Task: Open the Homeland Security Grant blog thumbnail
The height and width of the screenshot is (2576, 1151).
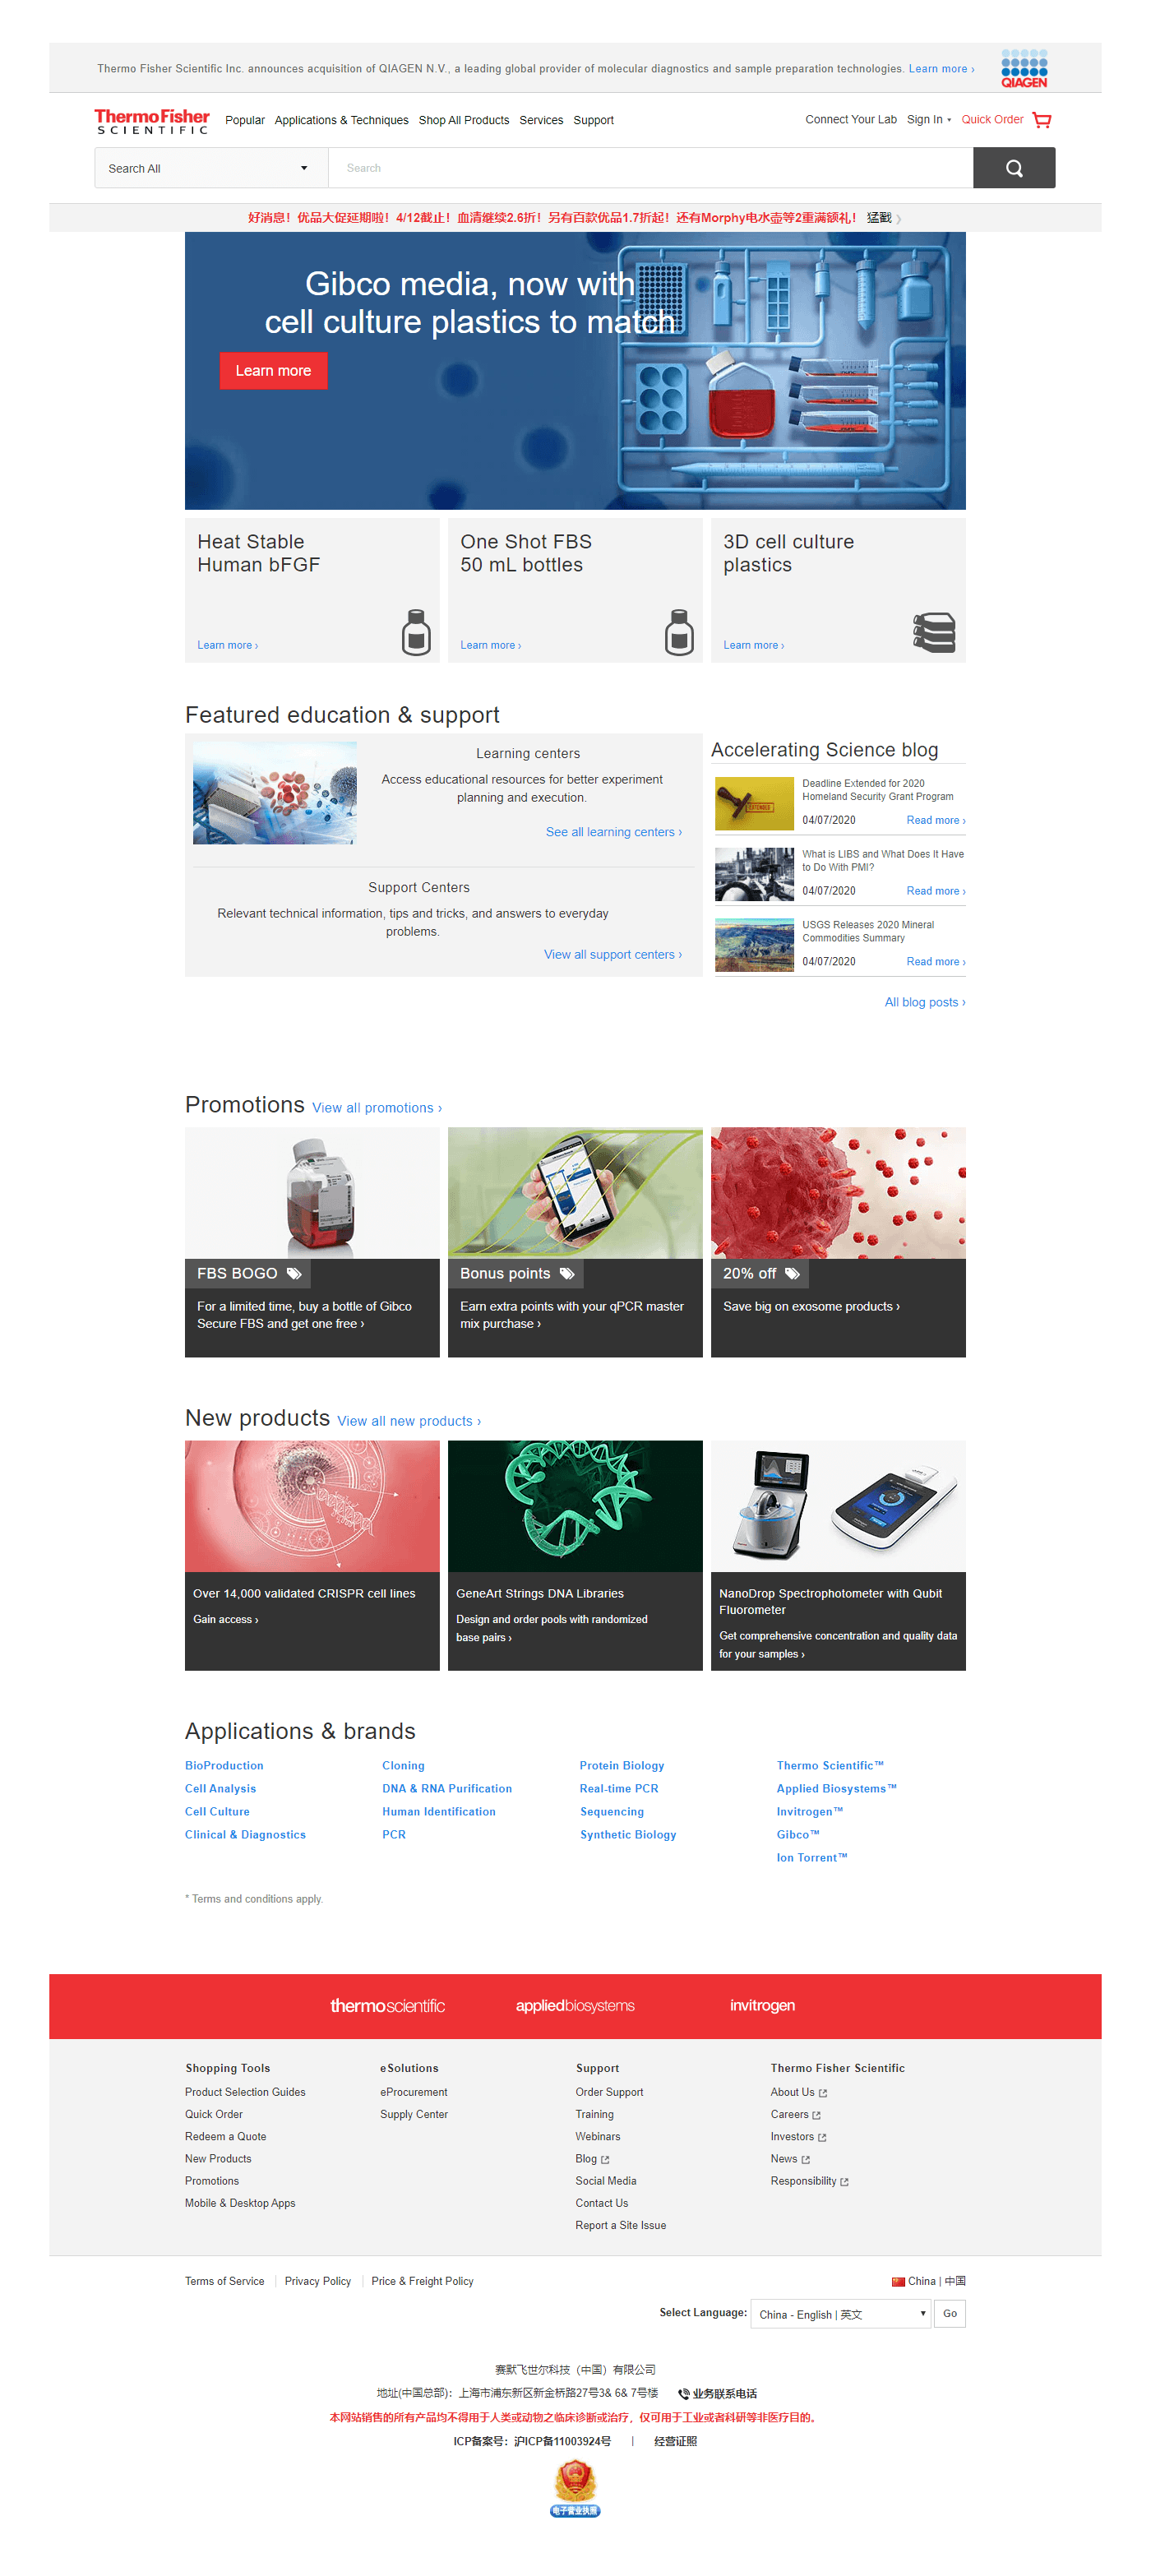Action: click(754, 803)
